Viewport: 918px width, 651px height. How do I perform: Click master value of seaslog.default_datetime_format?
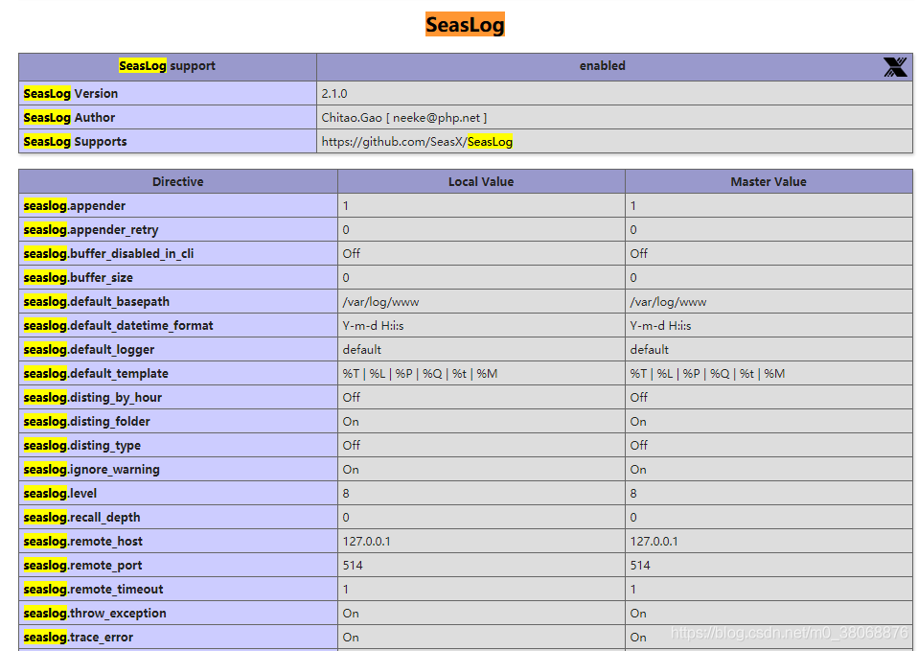(x=660, y=326)
